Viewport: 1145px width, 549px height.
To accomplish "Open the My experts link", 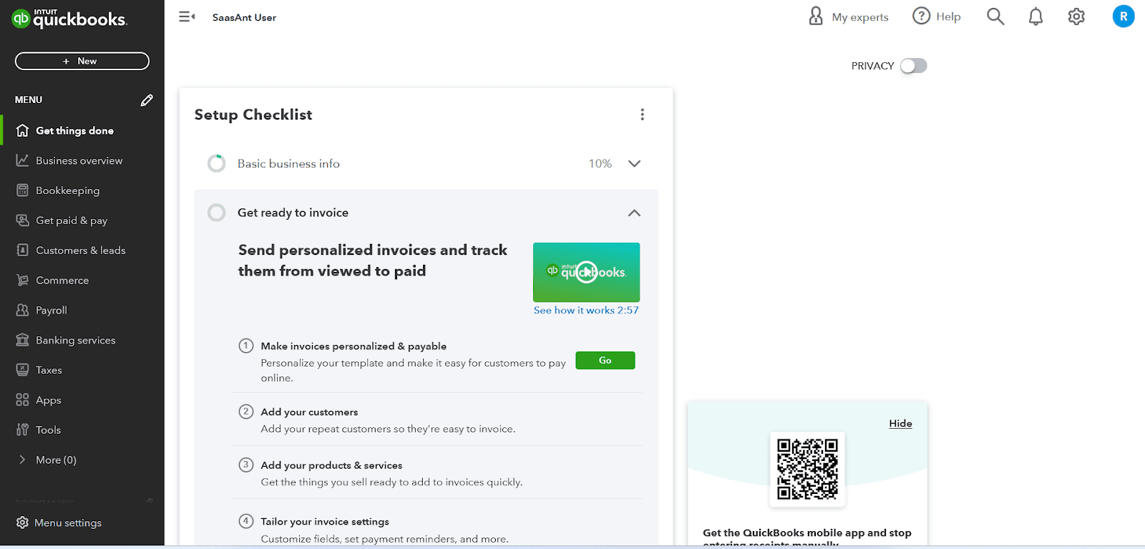I will (x=860, y=17).
